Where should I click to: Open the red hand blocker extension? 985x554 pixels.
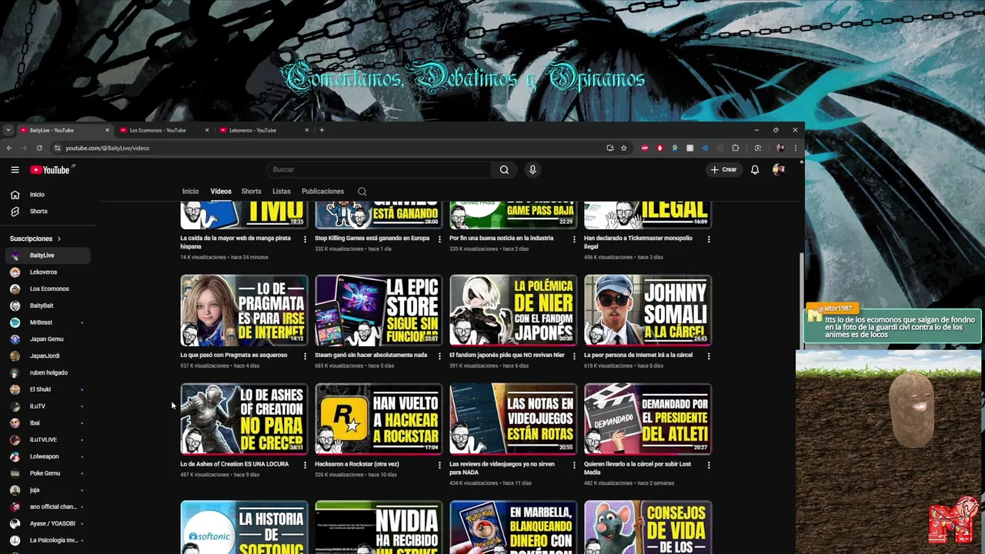(x=659, y=148)
